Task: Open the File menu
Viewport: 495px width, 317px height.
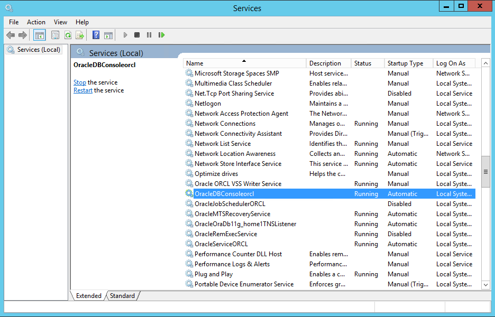Action: pyautogui.click(x=14, y=22)
